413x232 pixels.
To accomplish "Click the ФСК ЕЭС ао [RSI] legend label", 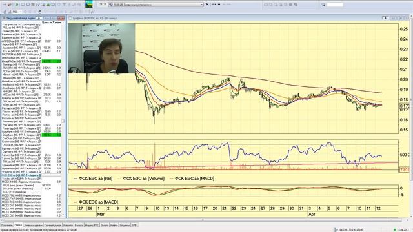I will (x=96, y=179).
